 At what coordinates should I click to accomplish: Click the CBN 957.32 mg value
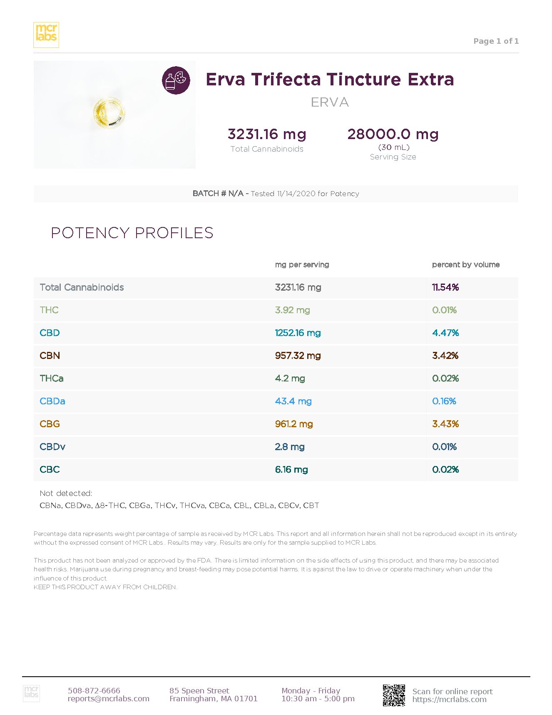tap(298, 356)
